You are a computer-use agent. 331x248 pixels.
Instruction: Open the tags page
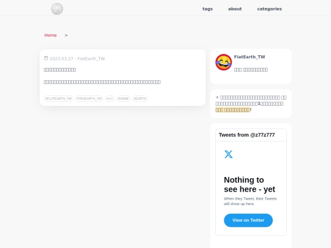tap(208, 9)
